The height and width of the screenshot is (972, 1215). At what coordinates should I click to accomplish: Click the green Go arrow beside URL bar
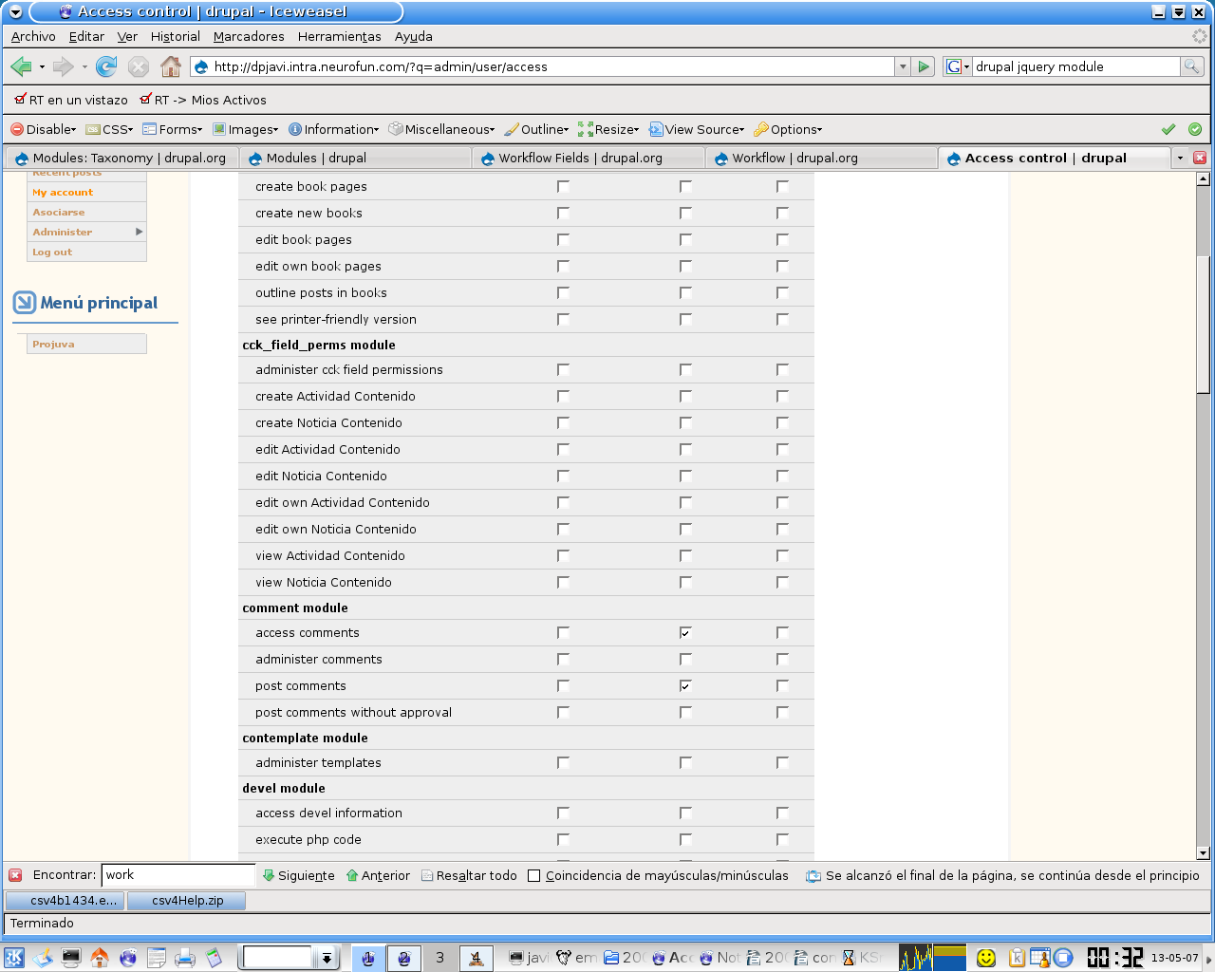(x=924, y=66)
